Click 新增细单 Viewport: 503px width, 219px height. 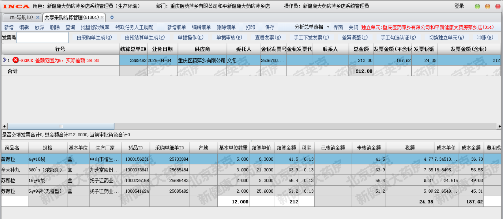point(176,27)
